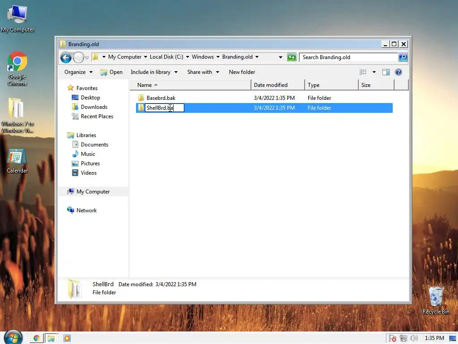Expand the arrow after Windows breadcrumb
The height and width of the screenshot is (344, 458).
click(218, 57)
